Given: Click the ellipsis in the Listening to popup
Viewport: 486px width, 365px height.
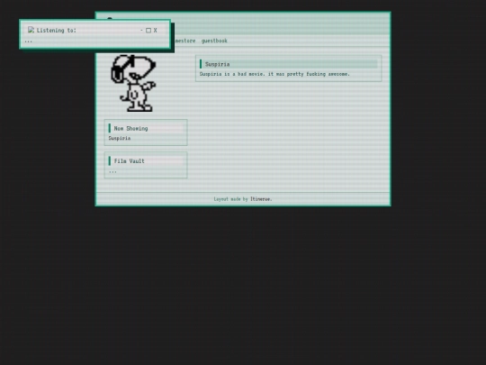Looking at the screenshot, I should coord(28,41).
